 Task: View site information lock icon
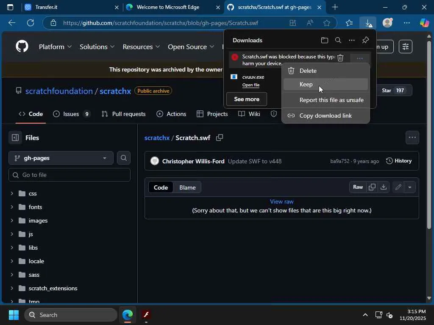pos(53,23)
